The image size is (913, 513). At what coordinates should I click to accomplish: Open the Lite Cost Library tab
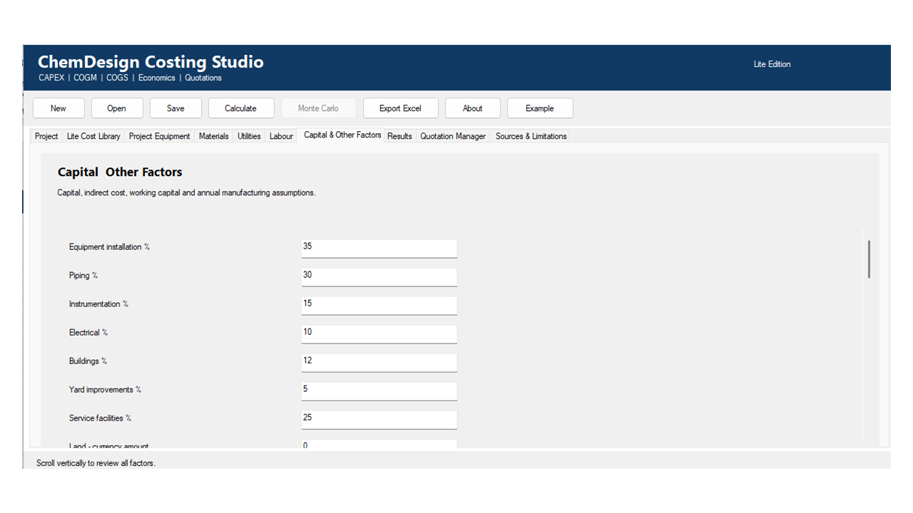tap(93, 136)
